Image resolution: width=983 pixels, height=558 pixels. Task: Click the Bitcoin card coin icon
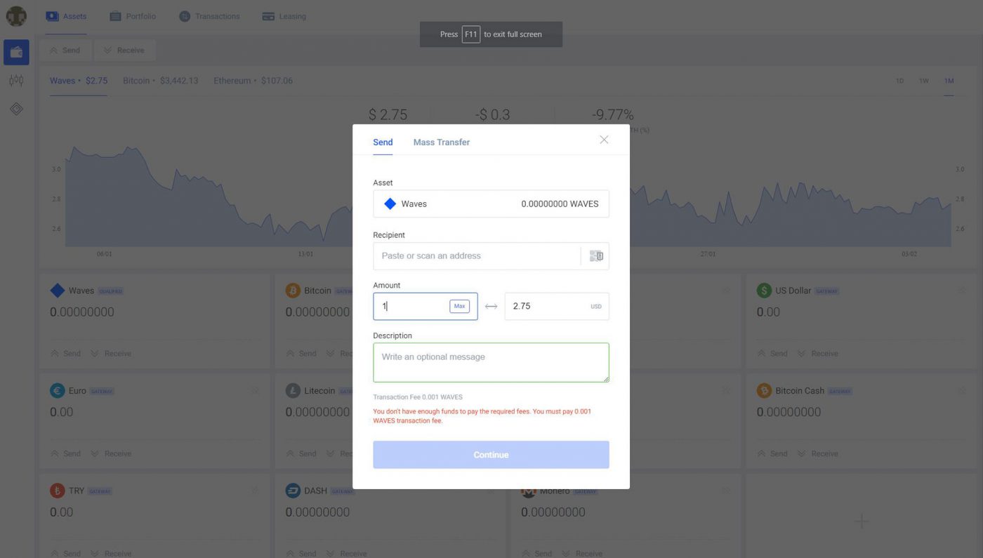[293, 291]
